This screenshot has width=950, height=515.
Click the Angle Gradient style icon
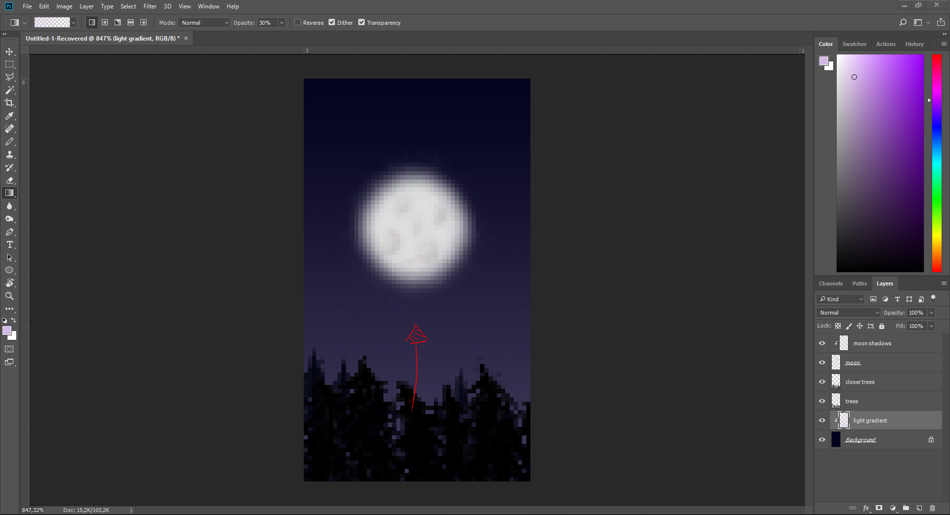click(x=118, y=22)
